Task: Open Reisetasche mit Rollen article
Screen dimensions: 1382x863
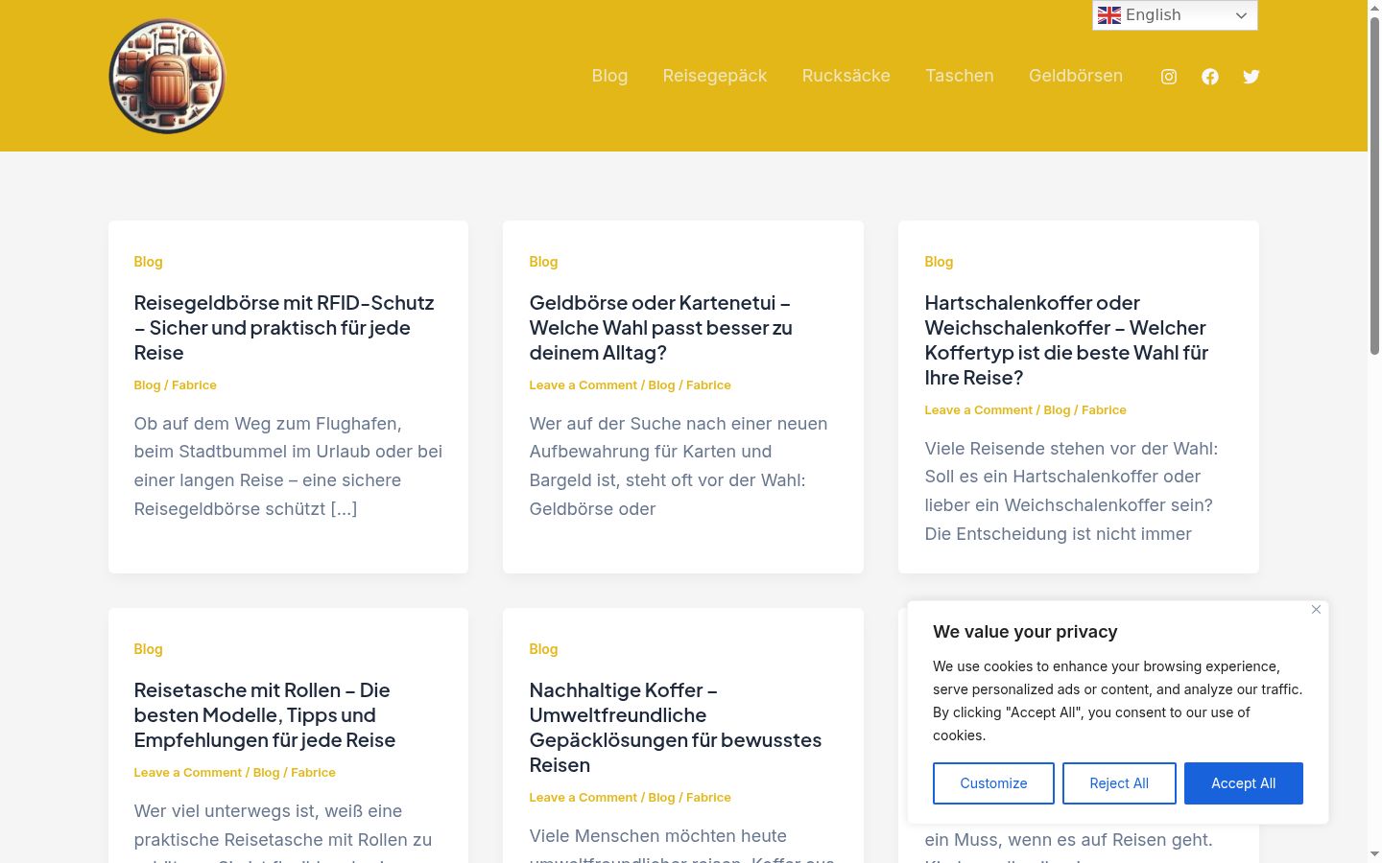Action: (x=265, y=715)
